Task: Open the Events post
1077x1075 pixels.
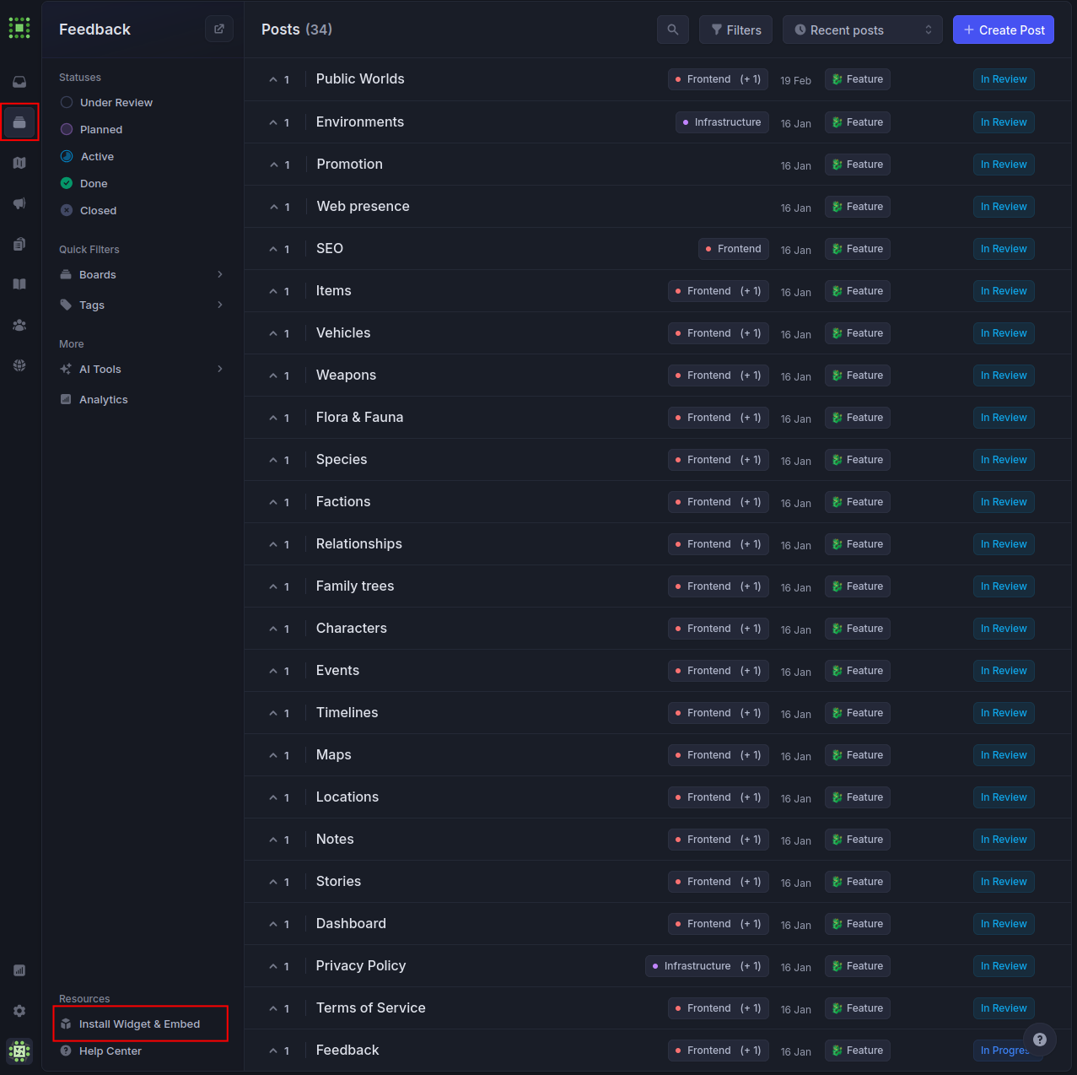Action: (x=337, y=670)
